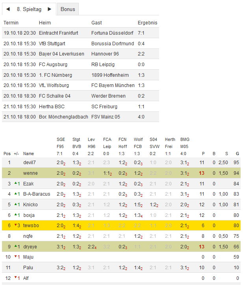Go to the previous matchday arrow
243x285 pixels.
(x=8, y=9)
